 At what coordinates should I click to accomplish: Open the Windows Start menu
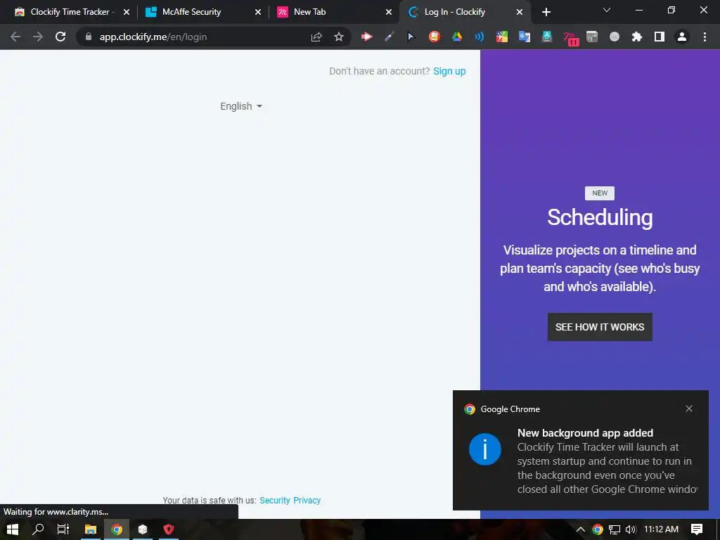click(x=13, y=529)
